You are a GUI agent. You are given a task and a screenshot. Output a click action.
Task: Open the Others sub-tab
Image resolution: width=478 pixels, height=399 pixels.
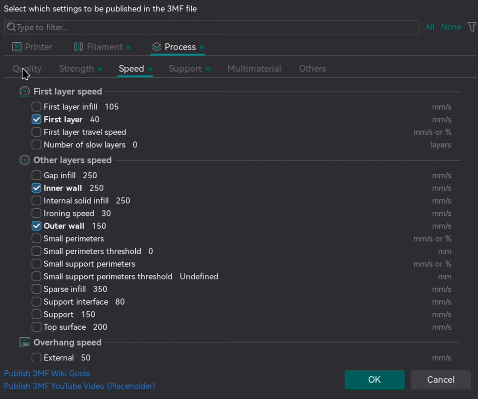pyautogui.click(x=312, y=69)
